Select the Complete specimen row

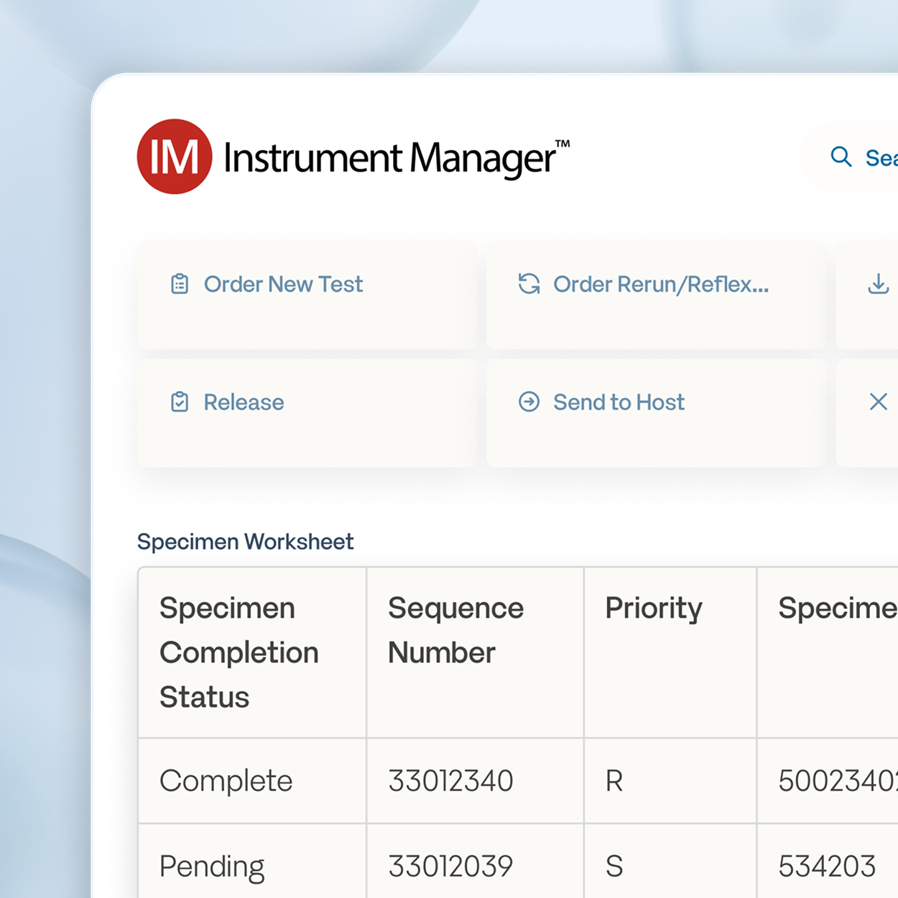tap(226, 781)
